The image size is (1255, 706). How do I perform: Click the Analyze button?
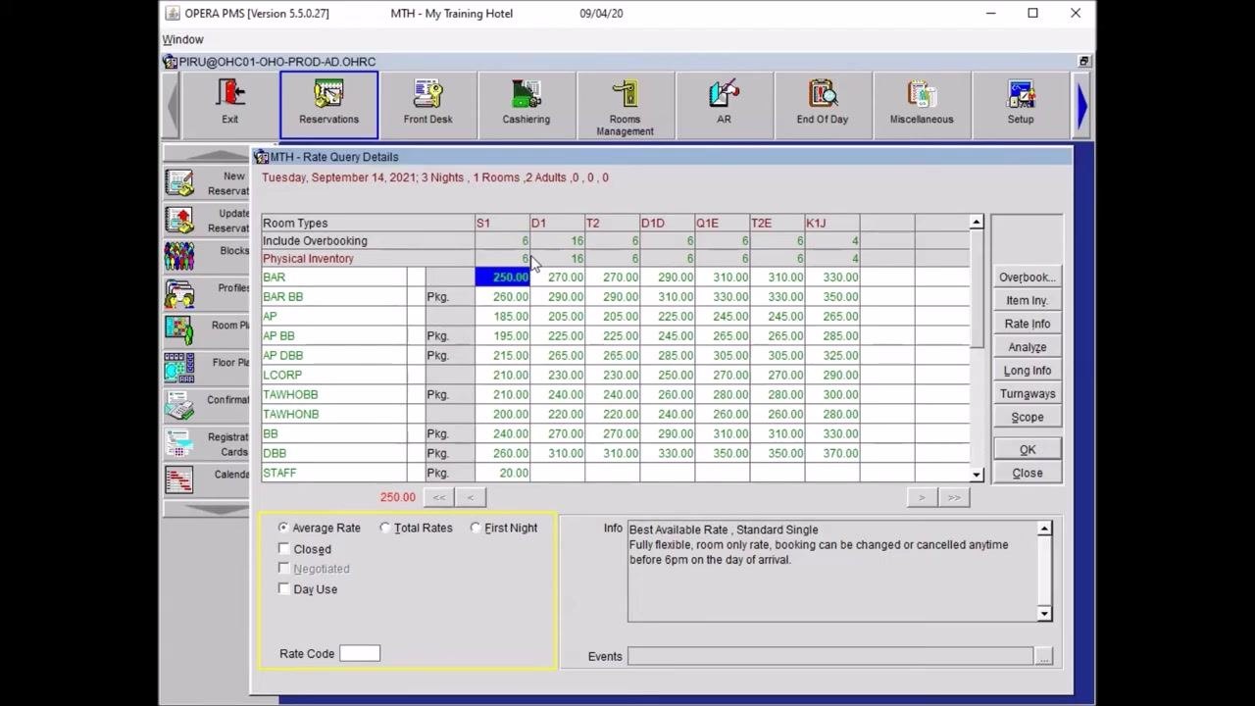(1028, 347)
